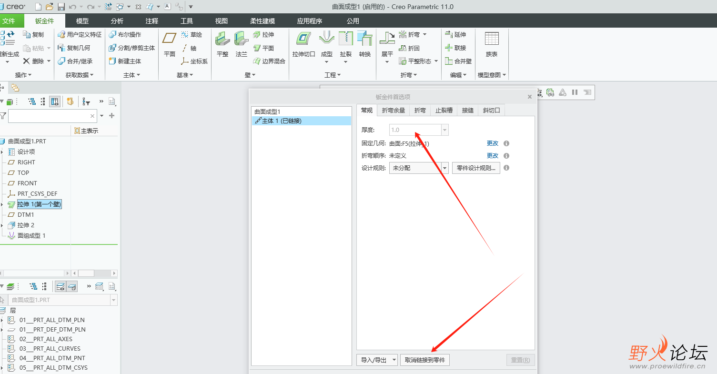Select the 平整 wall tool
This screenshot has width=717, height=374.
click(222, 44)
